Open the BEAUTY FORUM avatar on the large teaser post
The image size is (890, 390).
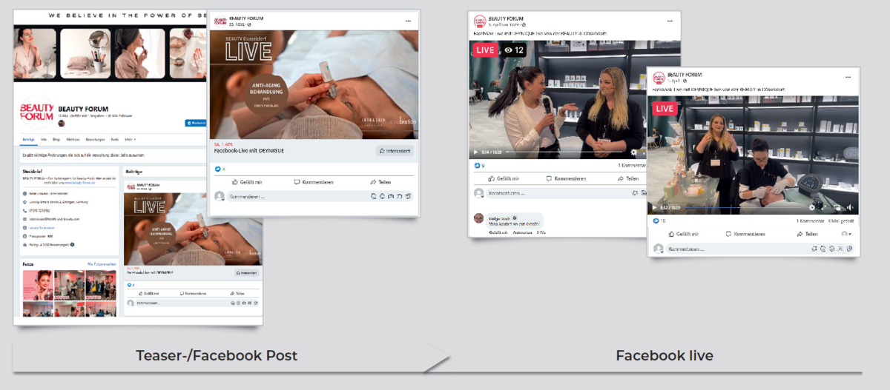click(220, 20)
